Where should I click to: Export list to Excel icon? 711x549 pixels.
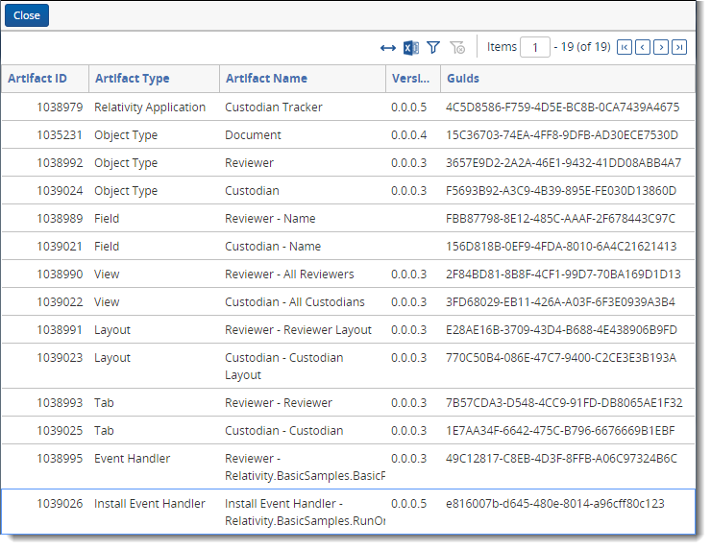411,48
